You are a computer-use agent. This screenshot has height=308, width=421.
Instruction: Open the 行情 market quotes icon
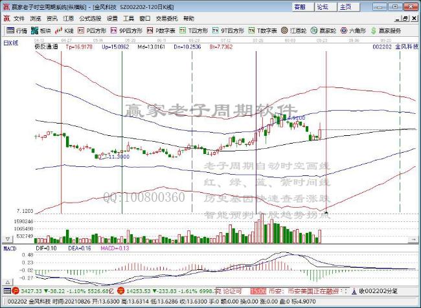10,30
